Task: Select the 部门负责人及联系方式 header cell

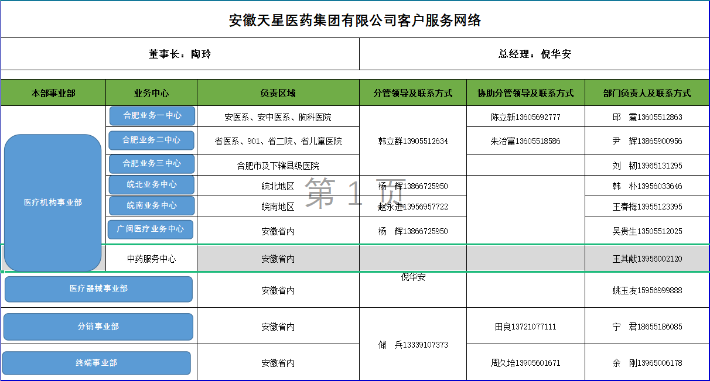Action: [647, 93]
